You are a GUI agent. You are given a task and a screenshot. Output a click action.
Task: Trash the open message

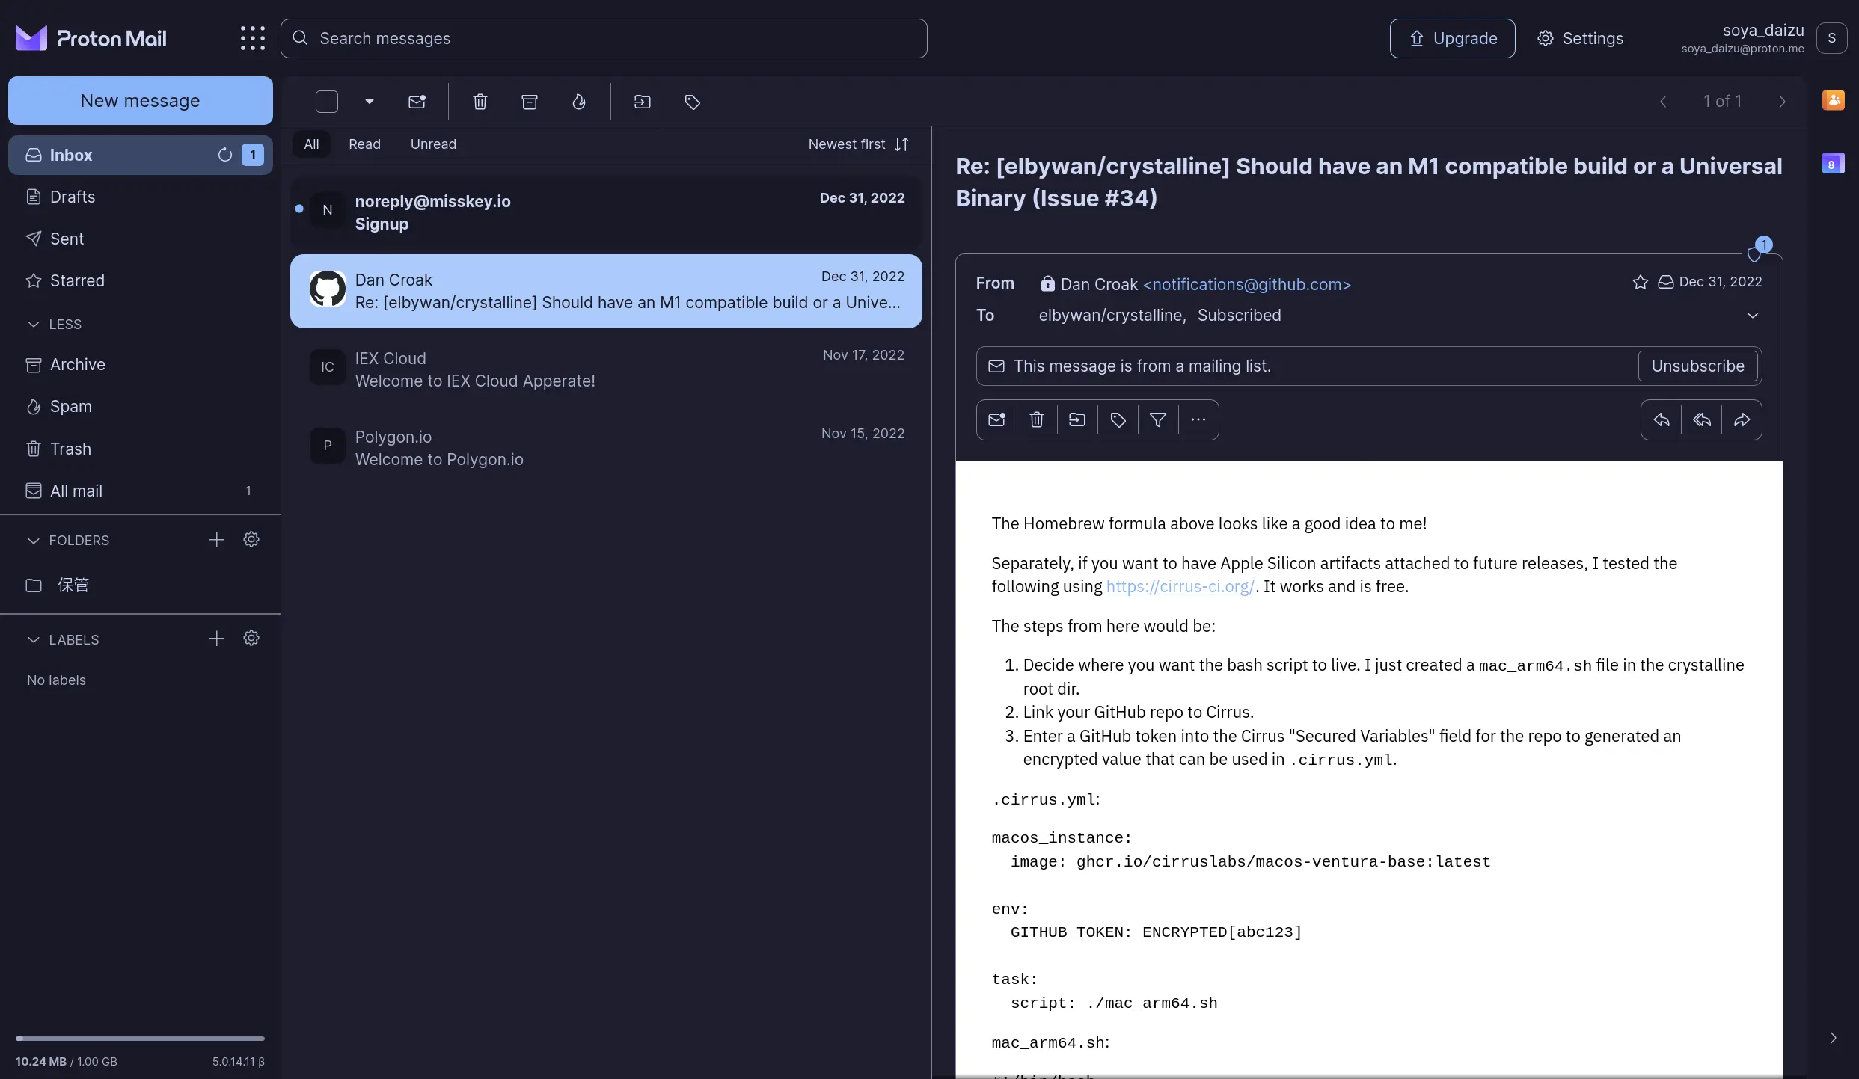[x=1037, y=419]
